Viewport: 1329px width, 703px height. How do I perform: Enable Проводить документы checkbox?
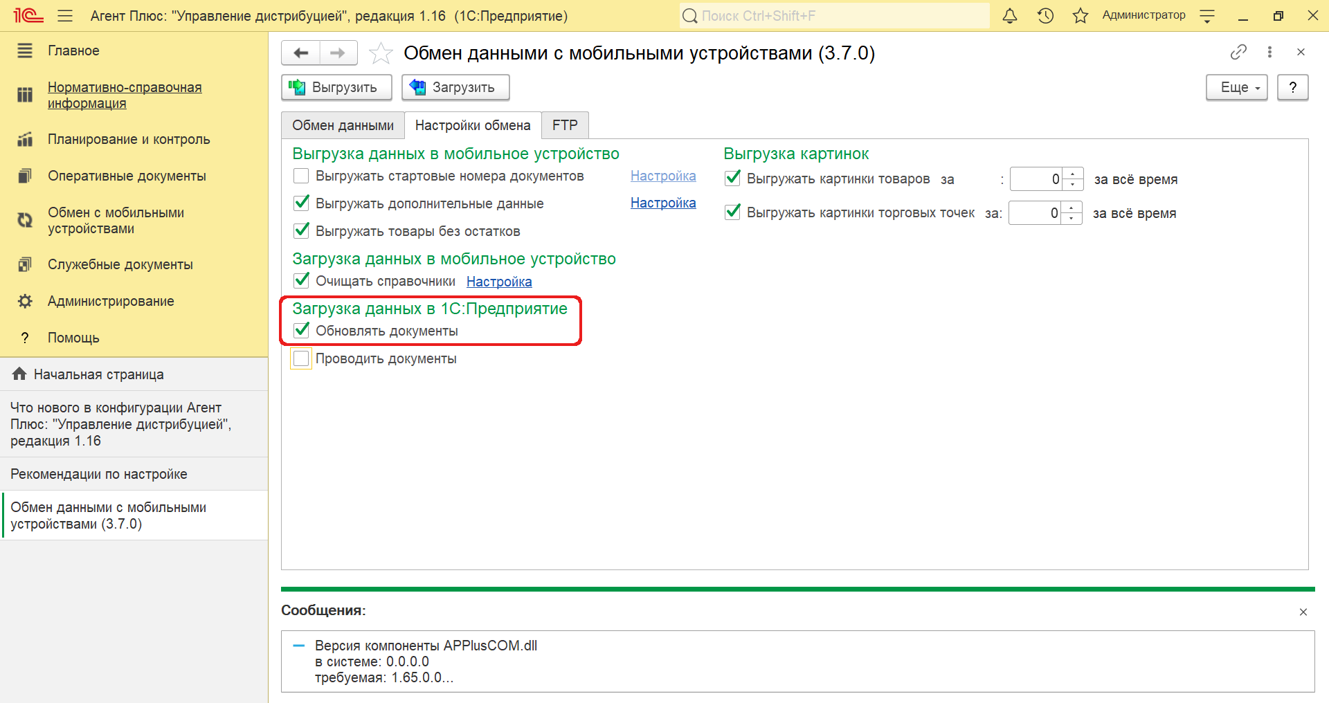[x=301, y=358]
